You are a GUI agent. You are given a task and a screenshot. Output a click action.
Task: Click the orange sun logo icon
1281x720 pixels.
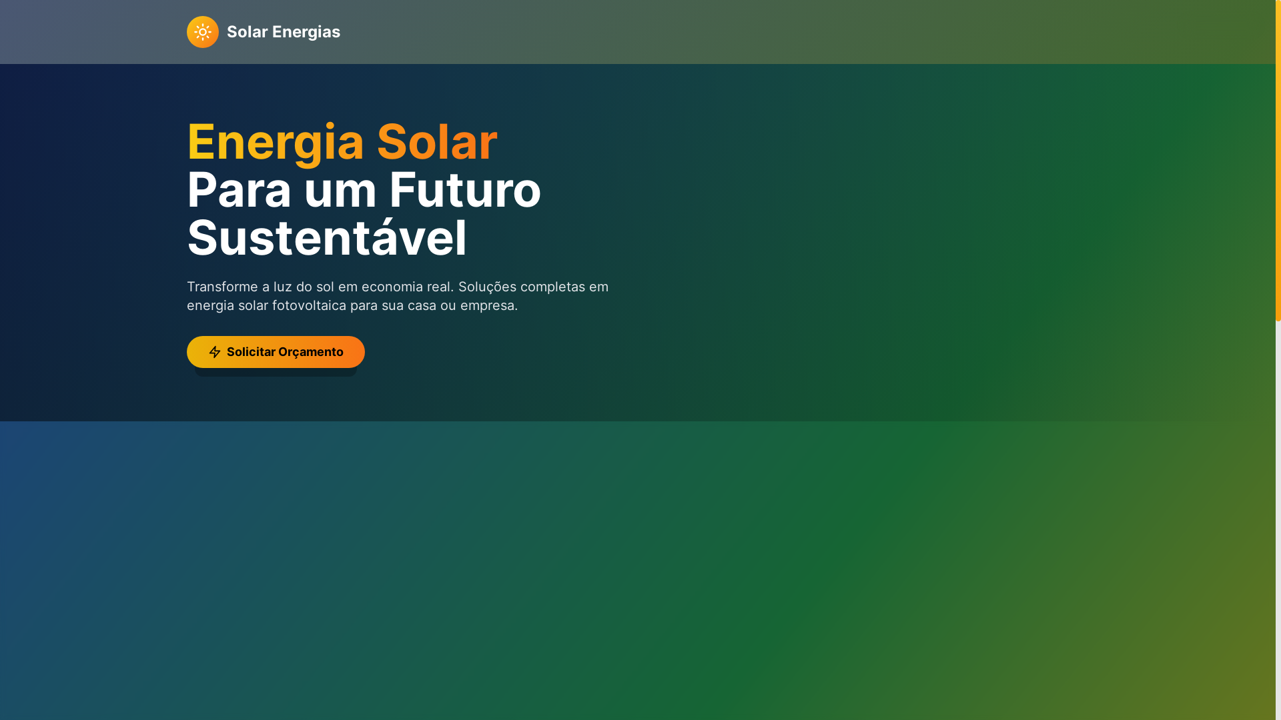(x=203, y=32)
